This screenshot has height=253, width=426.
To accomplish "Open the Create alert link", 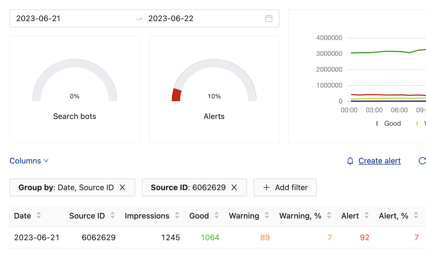I will pos(379,161).
